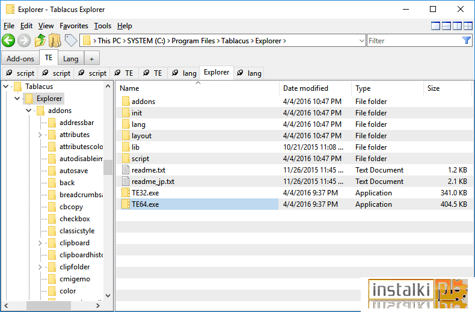Click the lib folder icon
The height and width of the screenshot is (312, 475).
tap(126, 147)
